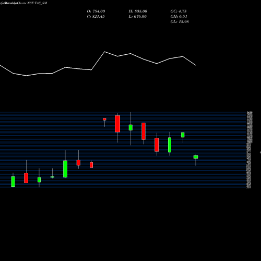Click the OH: 6.51 percentage value

point(179,17)
